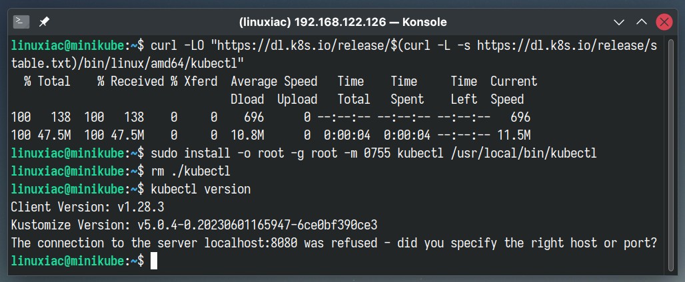Click the blinking block cursor at prompt
This screenshot has width=685, height=282.
tap(153, 261)
